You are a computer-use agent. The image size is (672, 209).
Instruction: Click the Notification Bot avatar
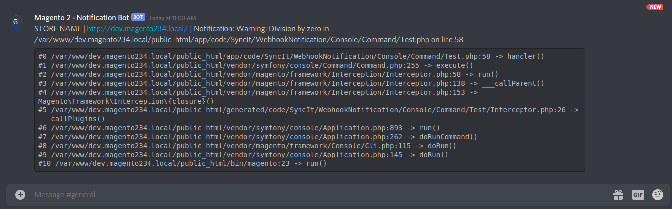click(17, 22)
